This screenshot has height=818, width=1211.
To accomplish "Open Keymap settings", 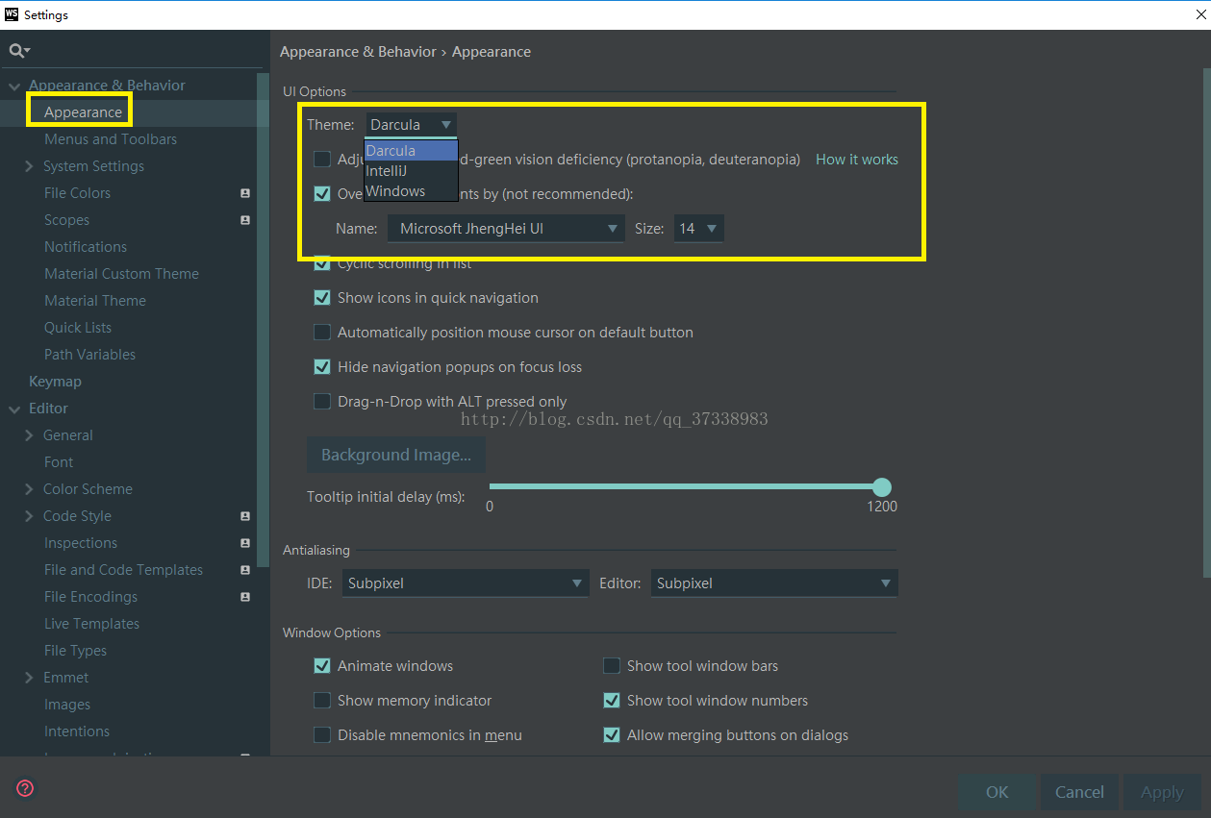I will [55, 382].
